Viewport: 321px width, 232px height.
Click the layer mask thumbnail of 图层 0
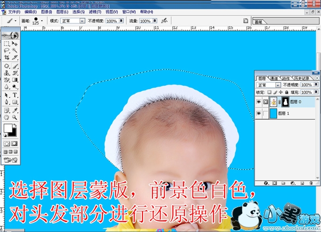[x=285, y=101]
